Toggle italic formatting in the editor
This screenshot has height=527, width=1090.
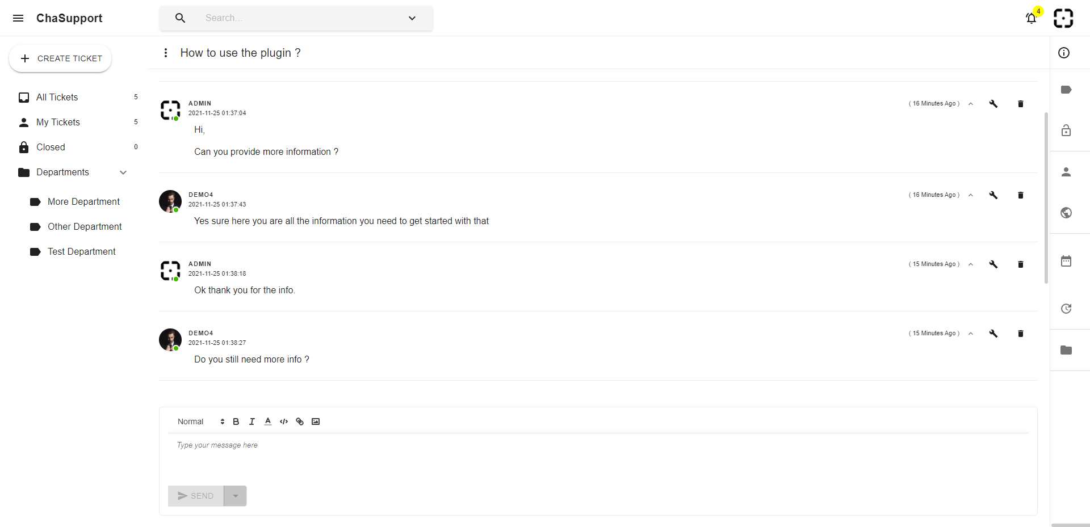(x=251, y=421)
